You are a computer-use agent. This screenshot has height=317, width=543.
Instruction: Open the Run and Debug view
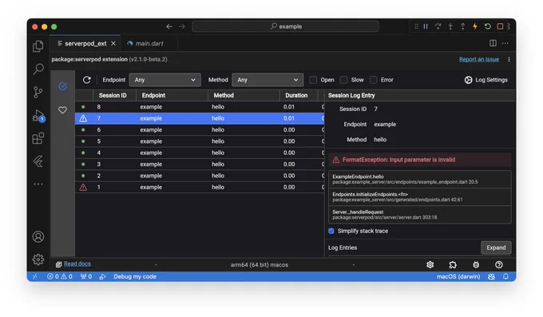tap(38, 115)
